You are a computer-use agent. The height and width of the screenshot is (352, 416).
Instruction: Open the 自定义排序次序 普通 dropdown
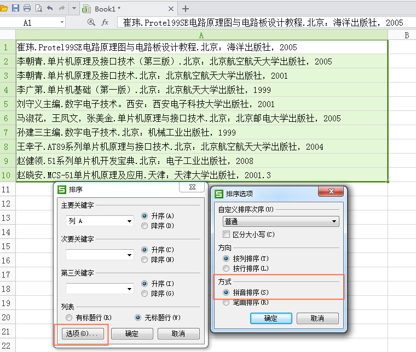pyautogui.click(x=281, y=221)
